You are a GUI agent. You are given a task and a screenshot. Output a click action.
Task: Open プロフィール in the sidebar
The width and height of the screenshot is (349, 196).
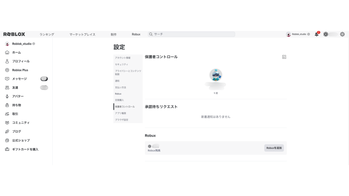tap(17, 61)
